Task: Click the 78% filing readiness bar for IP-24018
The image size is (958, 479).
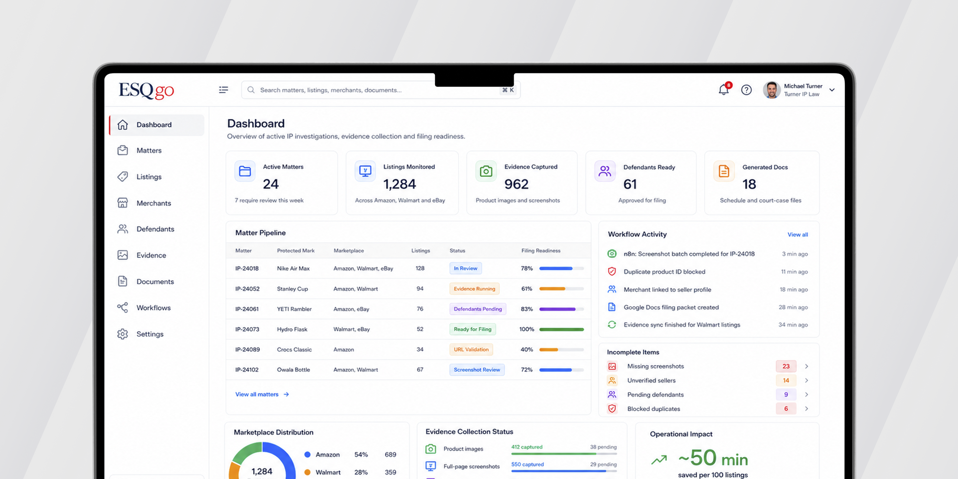Action: coord(562,268)
